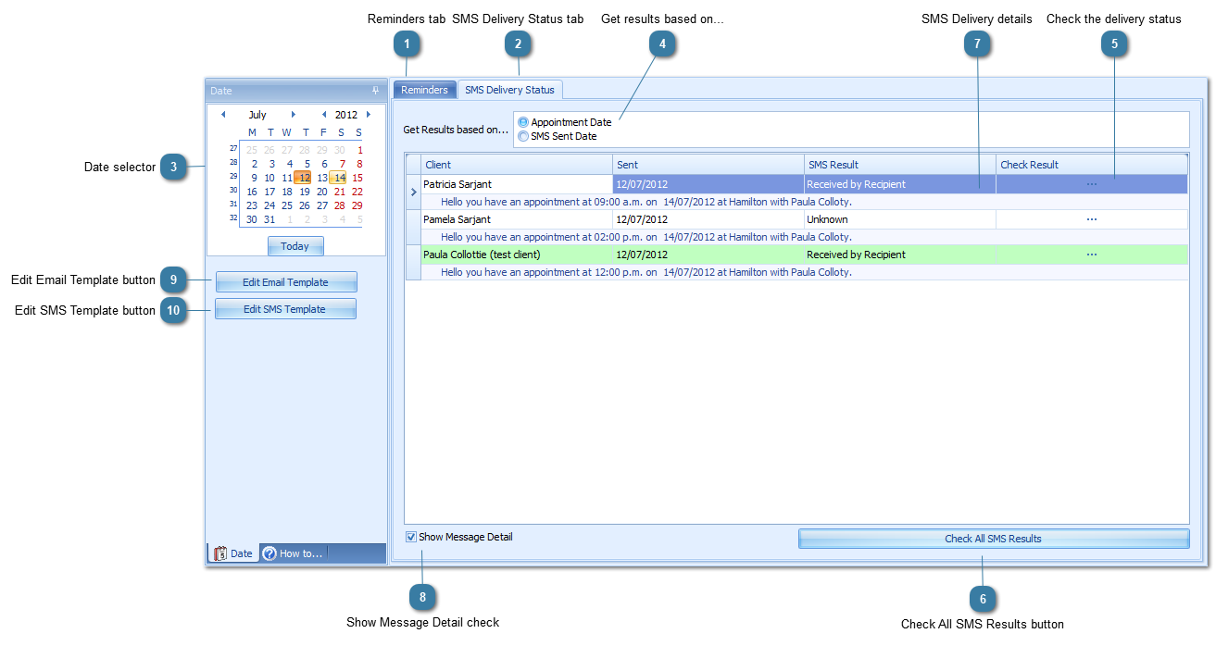Click the 2012 year label in the calendar
Viewport: 1216px width, 646px height.
(x=346, y=115)
